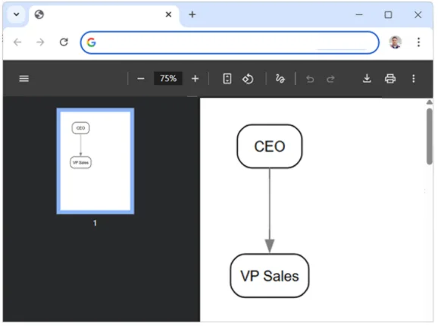Image resolution: width=438 pixels, height=326 pixels.
Task: Close the current browser tab
Action: tap(168, 14)
